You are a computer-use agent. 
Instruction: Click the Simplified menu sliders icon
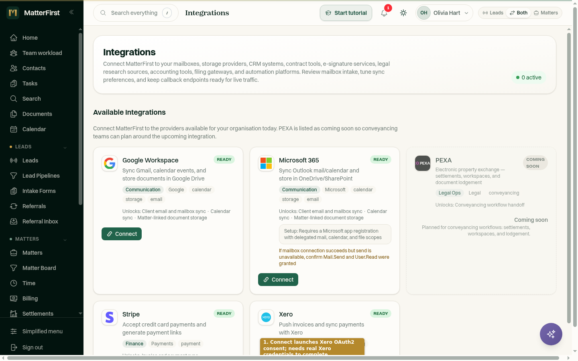point(14,331)
